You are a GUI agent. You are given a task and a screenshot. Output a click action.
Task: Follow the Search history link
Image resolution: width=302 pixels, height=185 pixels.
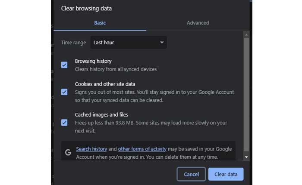pyautogui.click(x=91, y=149)
